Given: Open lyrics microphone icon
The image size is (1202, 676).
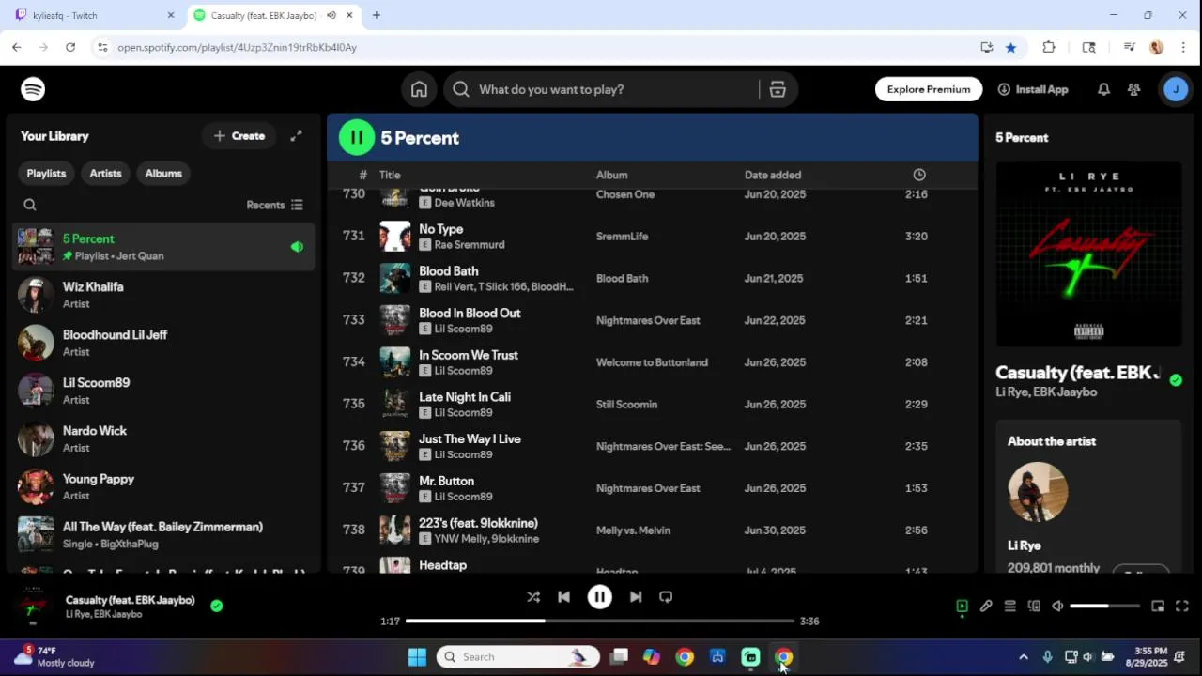Looking at the screenshot, I should tap(986, 607).
